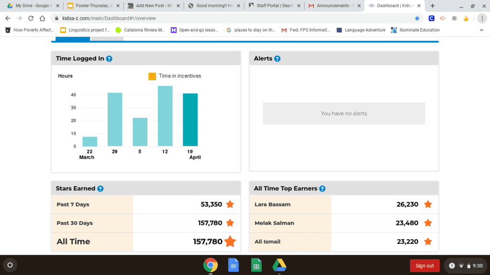Click the Ali Ismail row
Viewport: 490px width, 275px height.
pos(344,242)
